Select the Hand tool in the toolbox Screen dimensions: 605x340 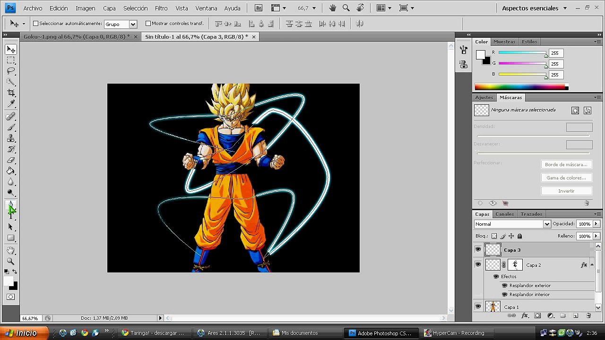pyautogui.click(x=11, y=251)
